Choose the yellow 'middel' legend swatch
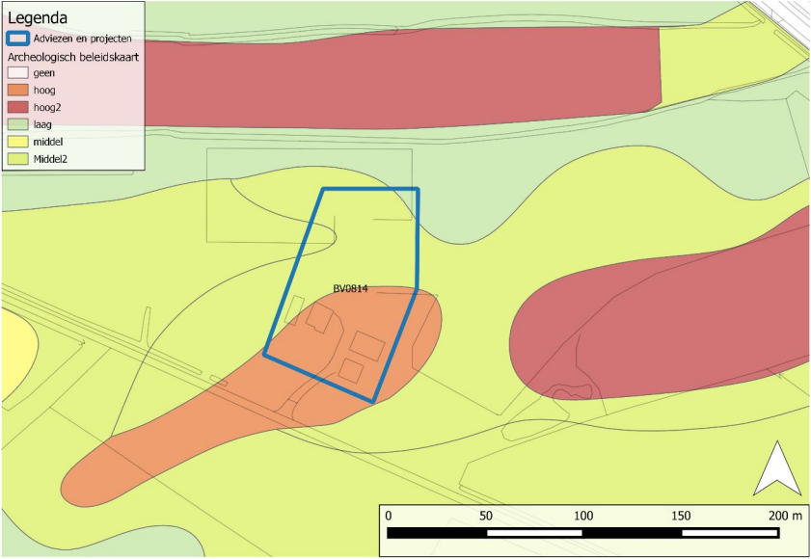This screenshot has height=559, width=811. click(18, 142)
